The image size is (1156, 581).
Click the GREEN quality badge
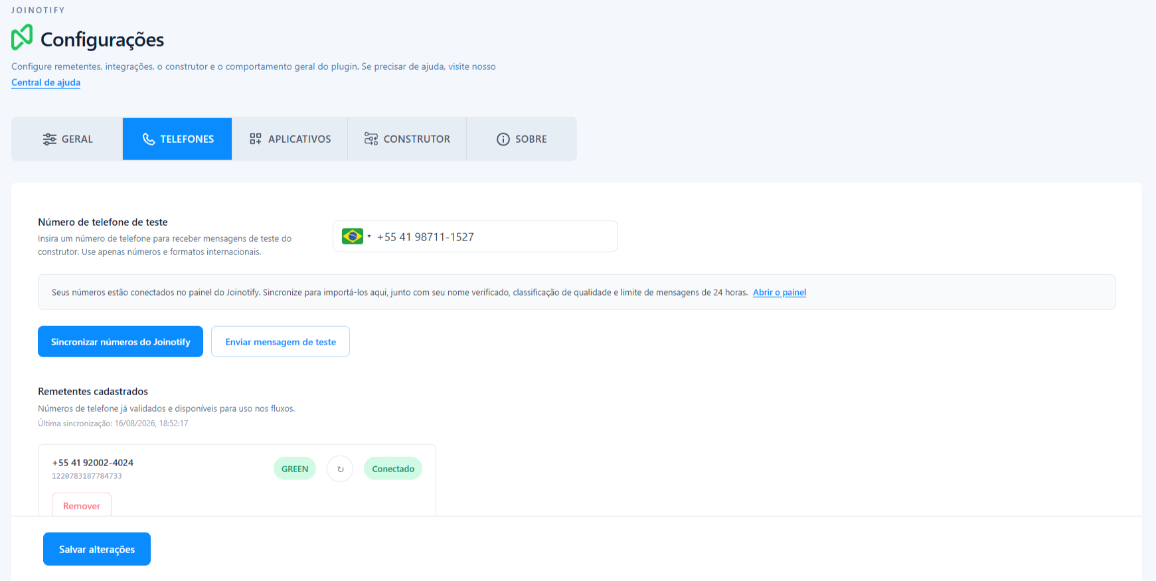(x=295, y=469)
